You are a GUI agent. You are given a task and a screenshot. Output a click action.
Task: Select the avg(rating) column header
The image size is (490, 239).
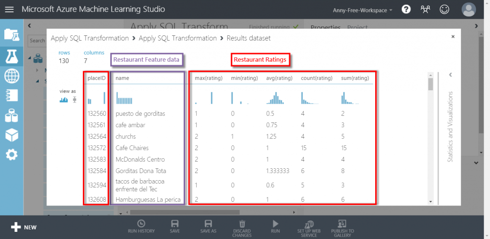tap(279, 78)
